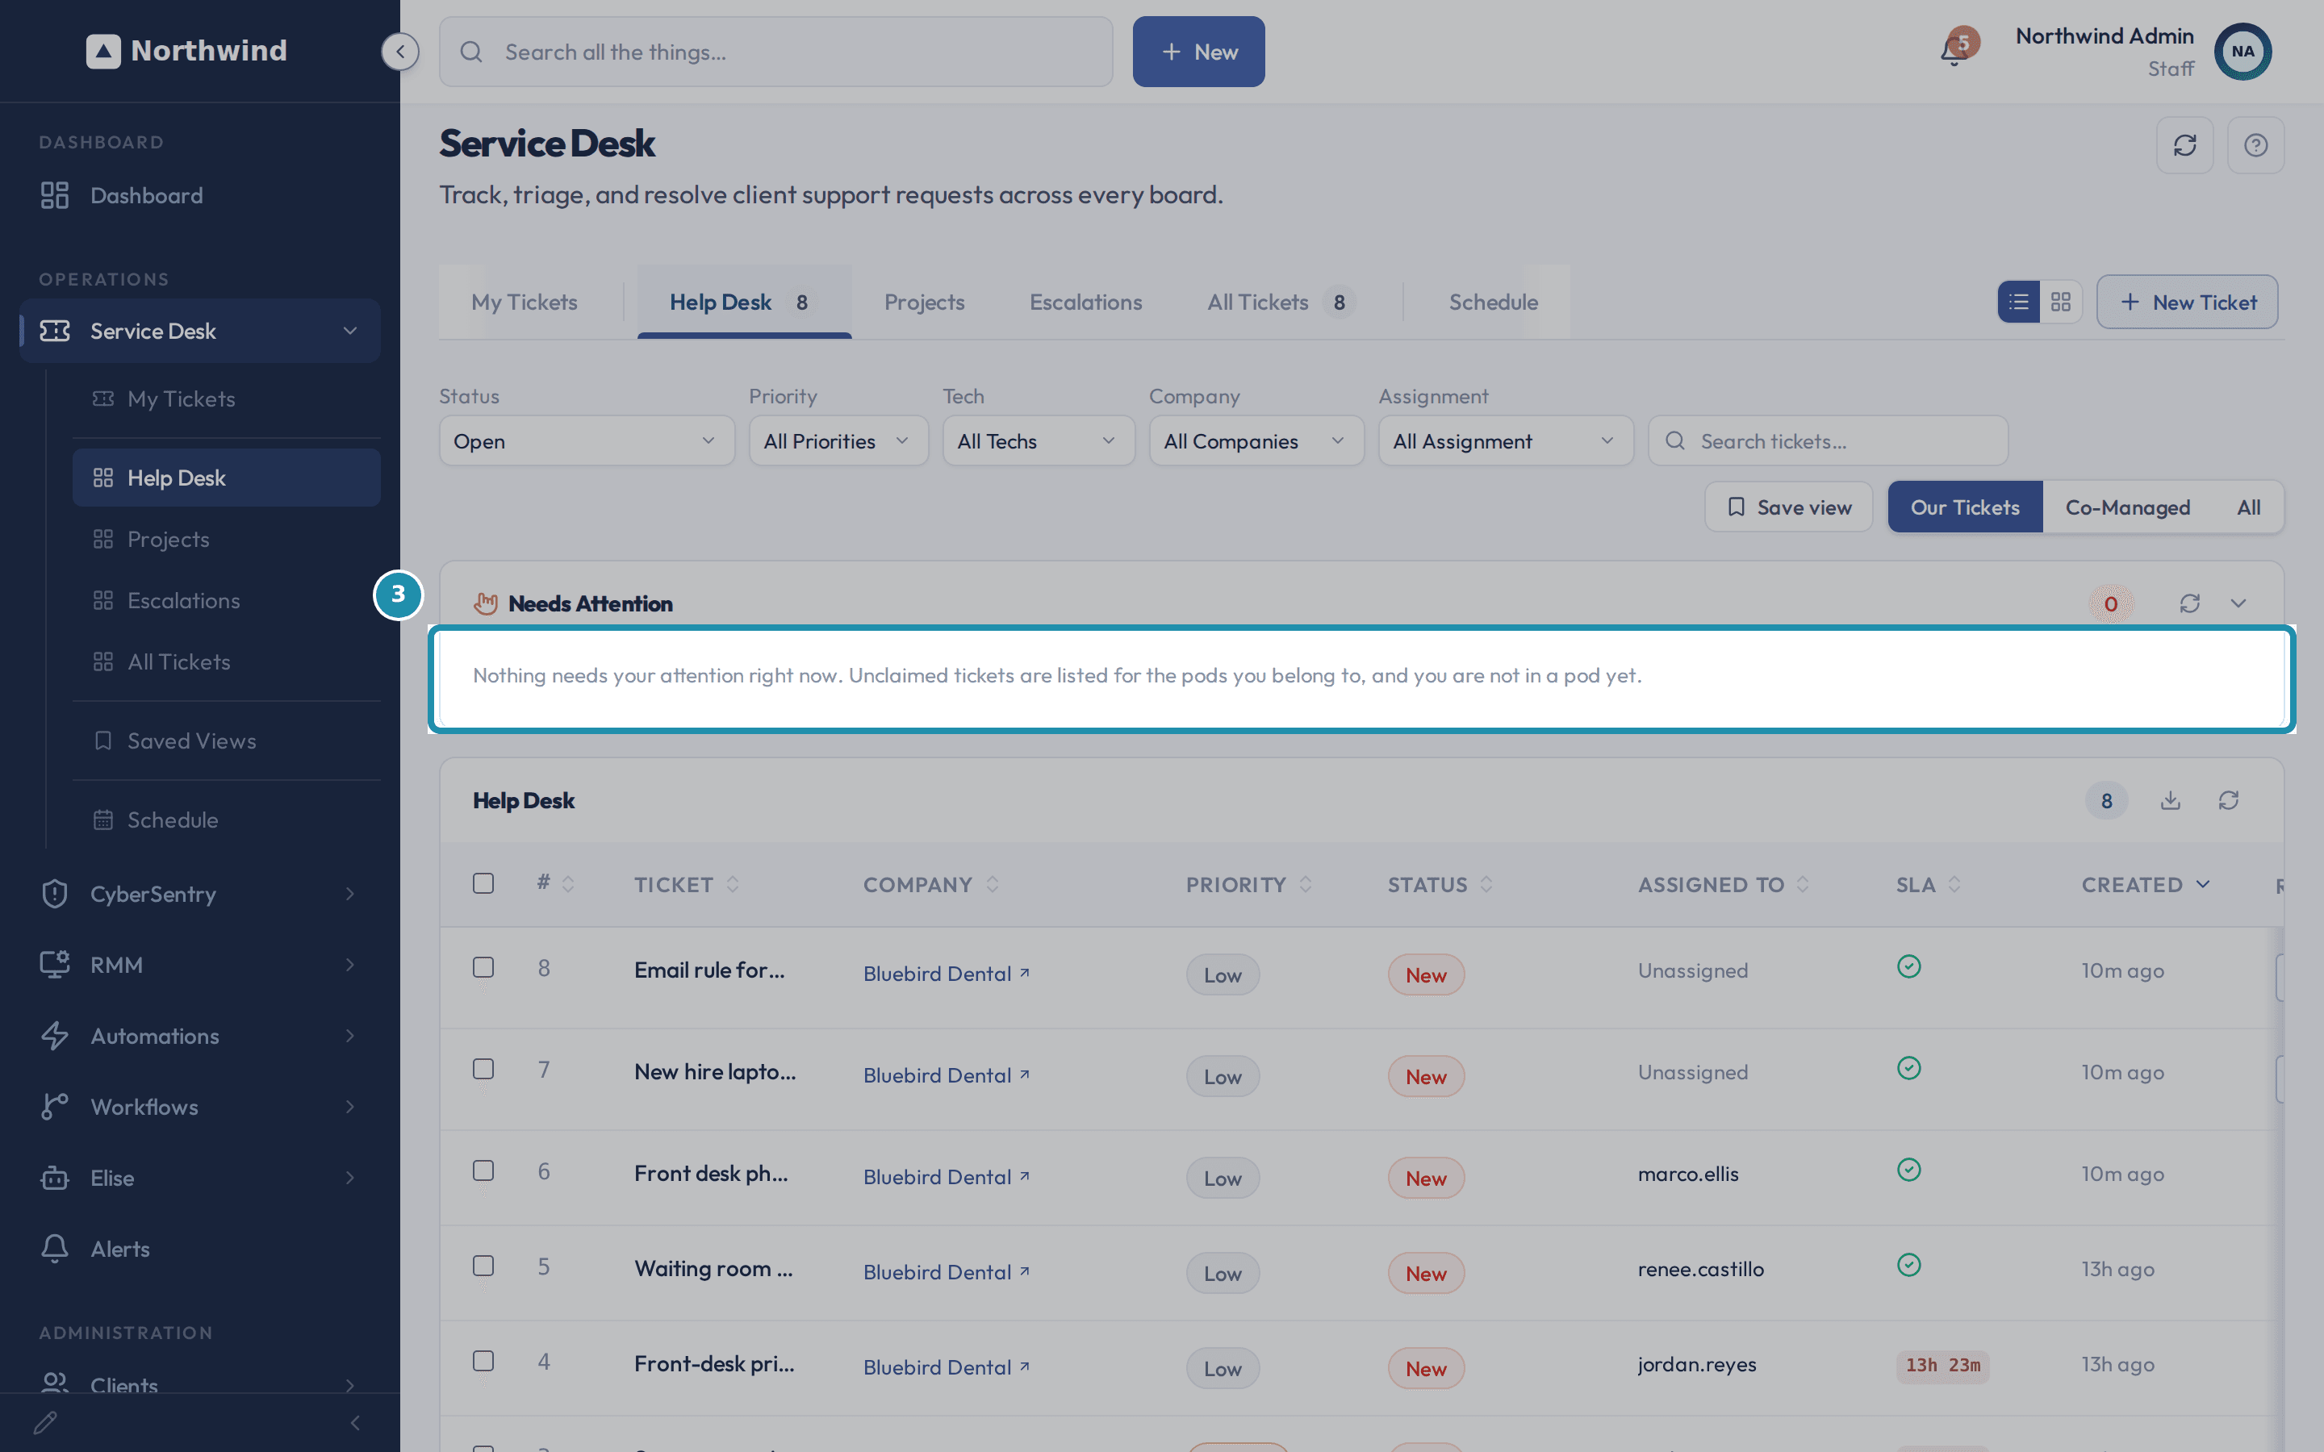Select the Our Tickets scope toggle
Viewport: 2324px width, 1452px height.
coord(1965,507)
